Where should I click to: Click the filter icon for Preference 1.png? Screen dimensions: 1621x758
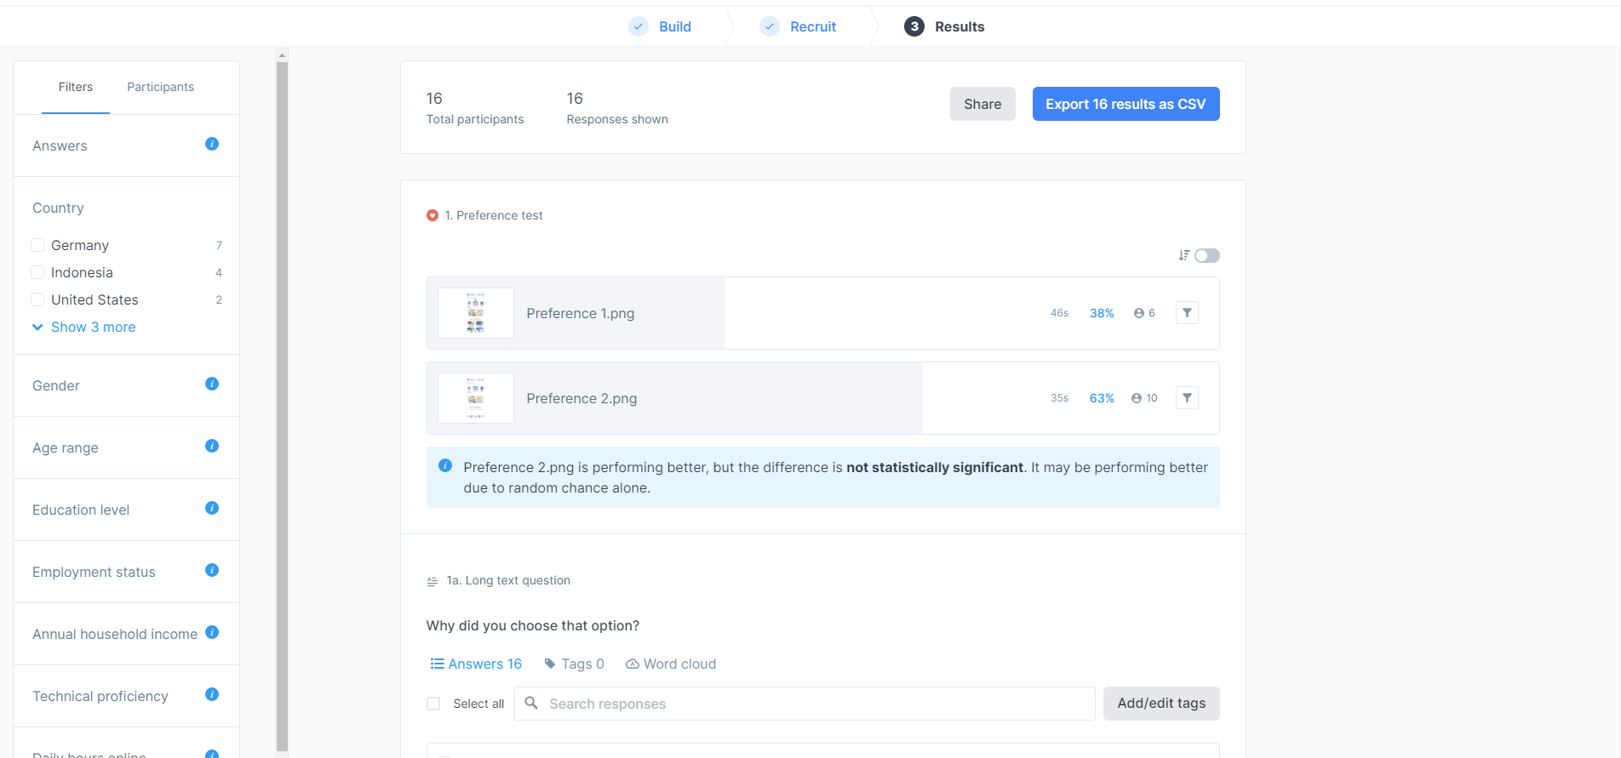(1187, 313)
